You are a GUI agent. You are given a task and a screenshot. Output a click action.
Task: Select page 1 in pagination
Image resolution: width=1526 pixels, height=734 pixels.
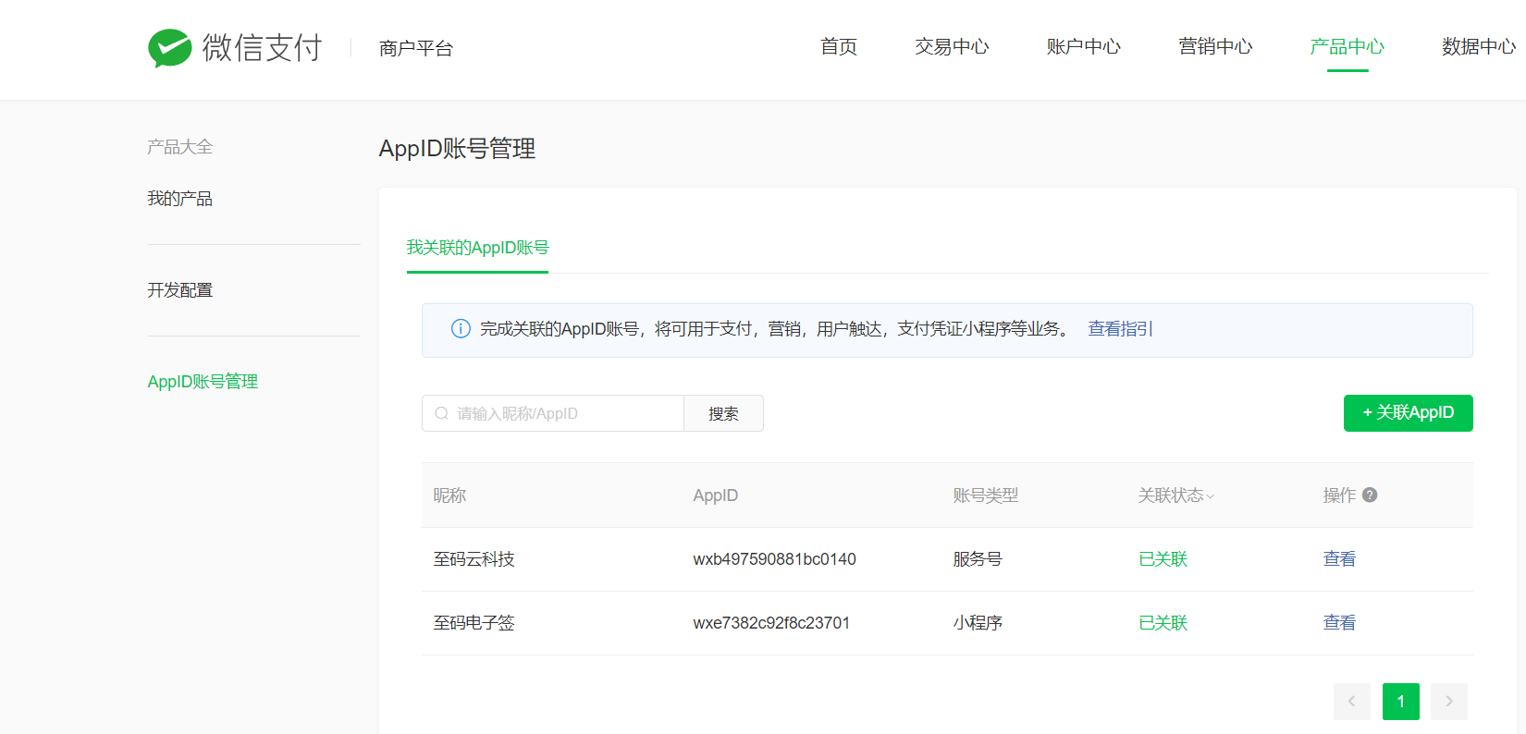[x=1401, y=702]
